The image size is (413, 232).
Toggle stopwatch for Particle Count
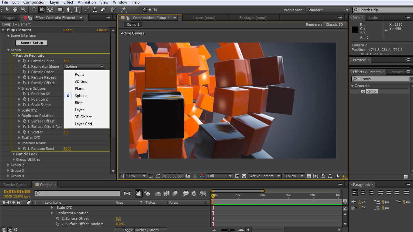(x=25, y=61)
